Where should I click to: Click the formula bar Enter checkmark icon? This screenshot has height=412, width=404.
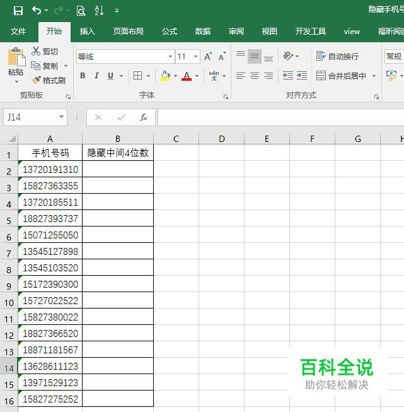[x=121, y=117]
